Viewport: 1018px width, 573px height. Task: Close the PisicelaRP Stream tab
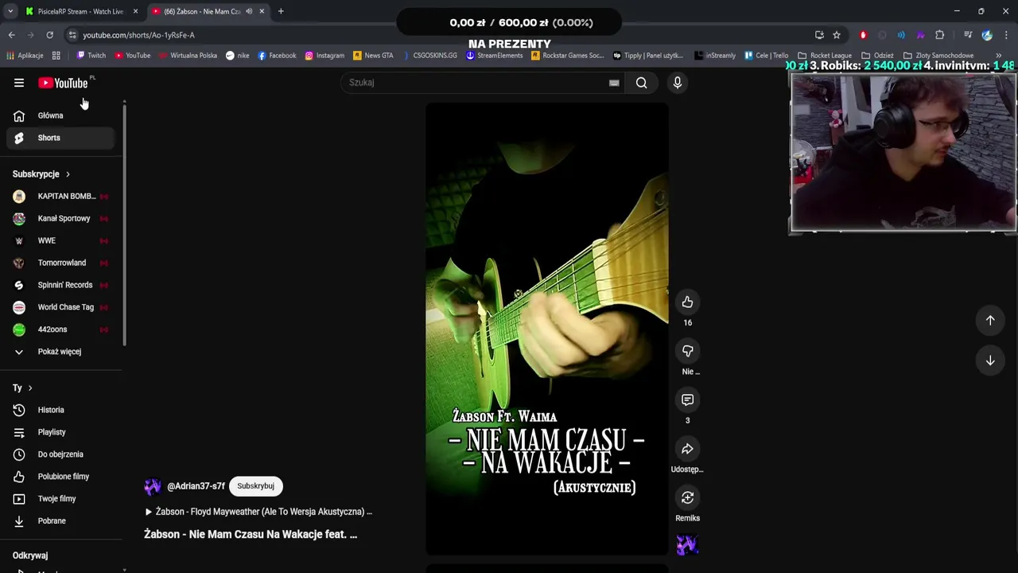pyautogui.click(x=135, y=11)
